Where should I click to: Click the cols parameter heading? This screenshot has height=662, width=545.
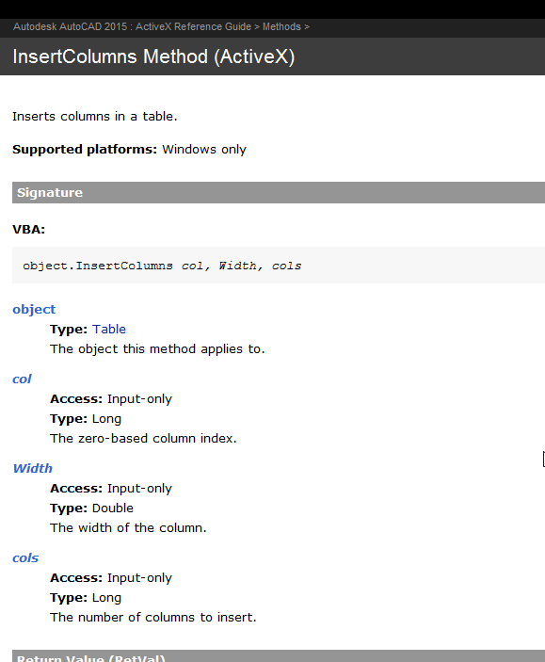coord(25,557)
